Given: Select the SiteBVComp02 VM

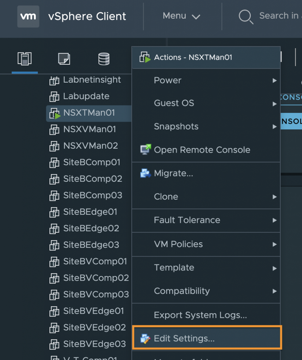Looking at the screenshot, I should tap(96, 278).
